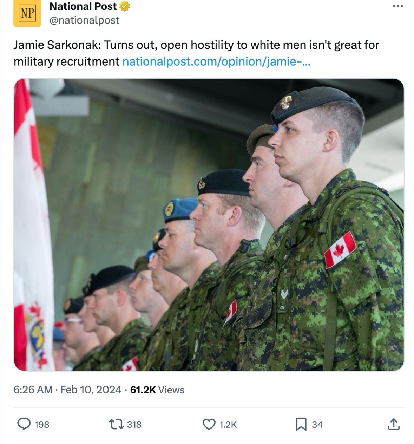Screen dimensions: 414x444
Task: Click the 34 bookmarks count
Action: [x=317, y=425]
